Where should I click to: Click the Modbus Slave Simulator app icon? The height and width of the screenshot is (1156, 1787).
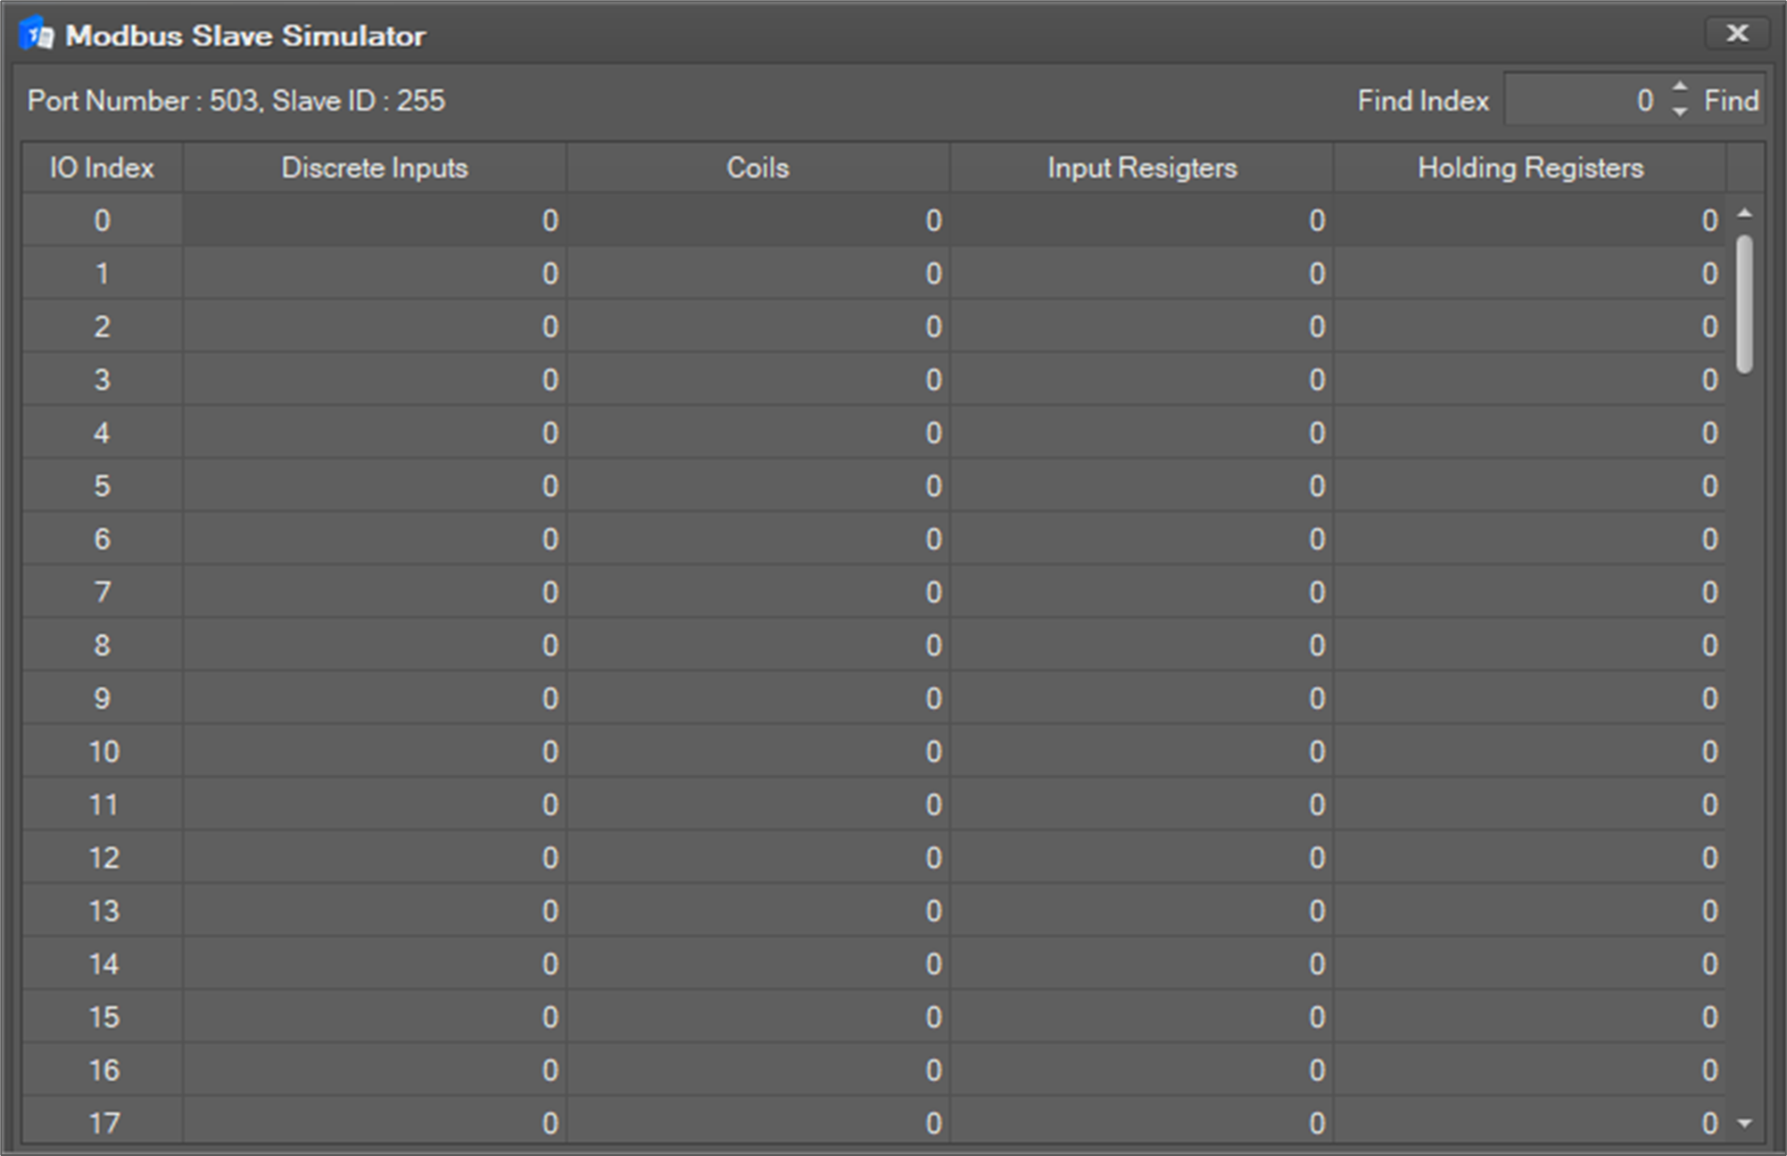point(37,35)
